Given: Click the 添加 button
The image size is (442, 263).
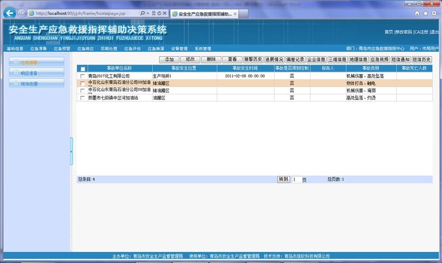Looking at the screenshot, I should pyautogui.click(x=169, y=59).
